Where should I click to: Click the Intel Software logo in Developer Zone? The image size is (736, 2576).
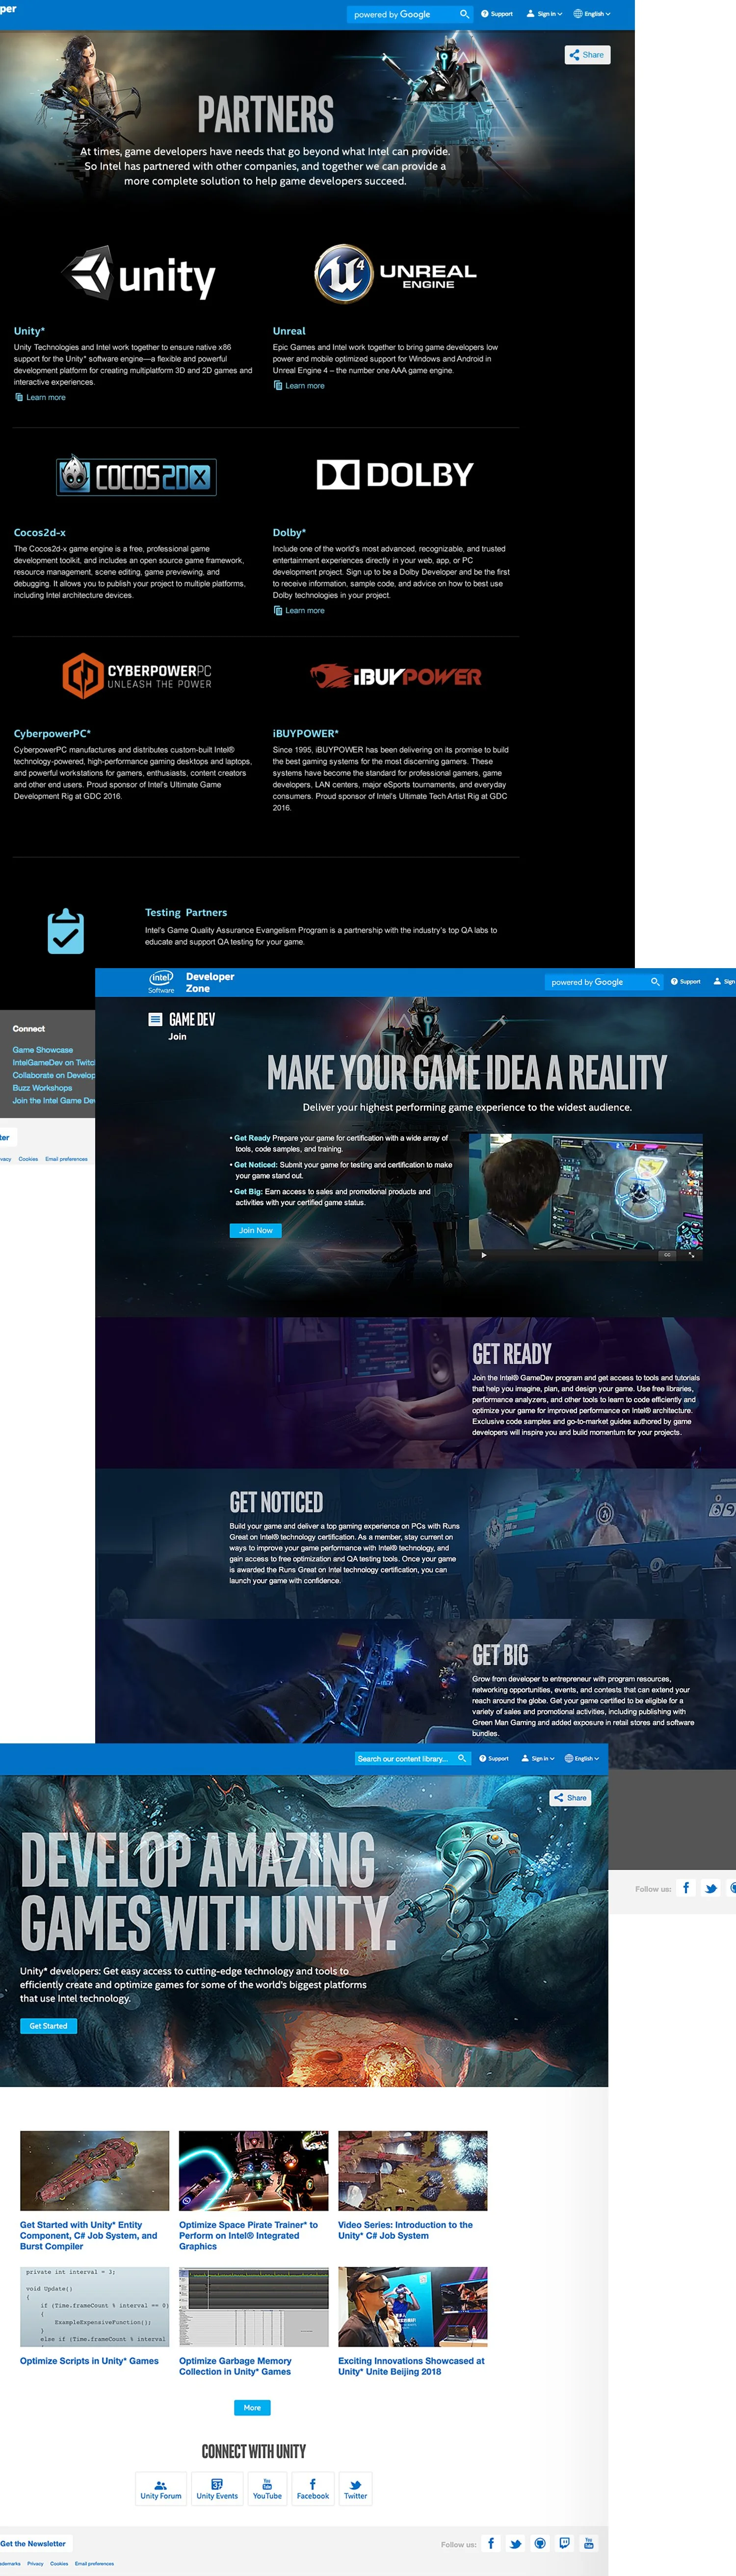[161, 982]
